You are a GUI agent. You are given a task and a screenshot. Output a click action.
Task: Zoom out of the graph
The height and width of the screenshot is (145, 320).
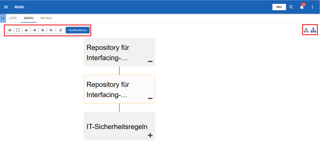click(51, 30)
